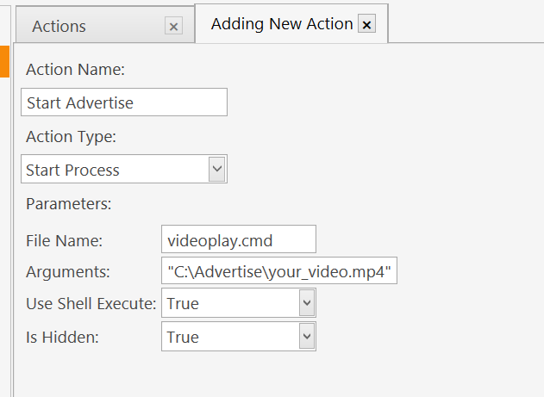544x397 pixels.
Task: Click the Action Type label
Action: [71, 136]
